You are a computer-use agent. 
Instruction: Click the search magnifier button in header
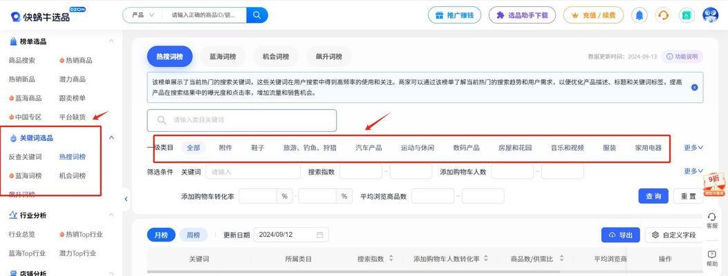pos(256,14)
